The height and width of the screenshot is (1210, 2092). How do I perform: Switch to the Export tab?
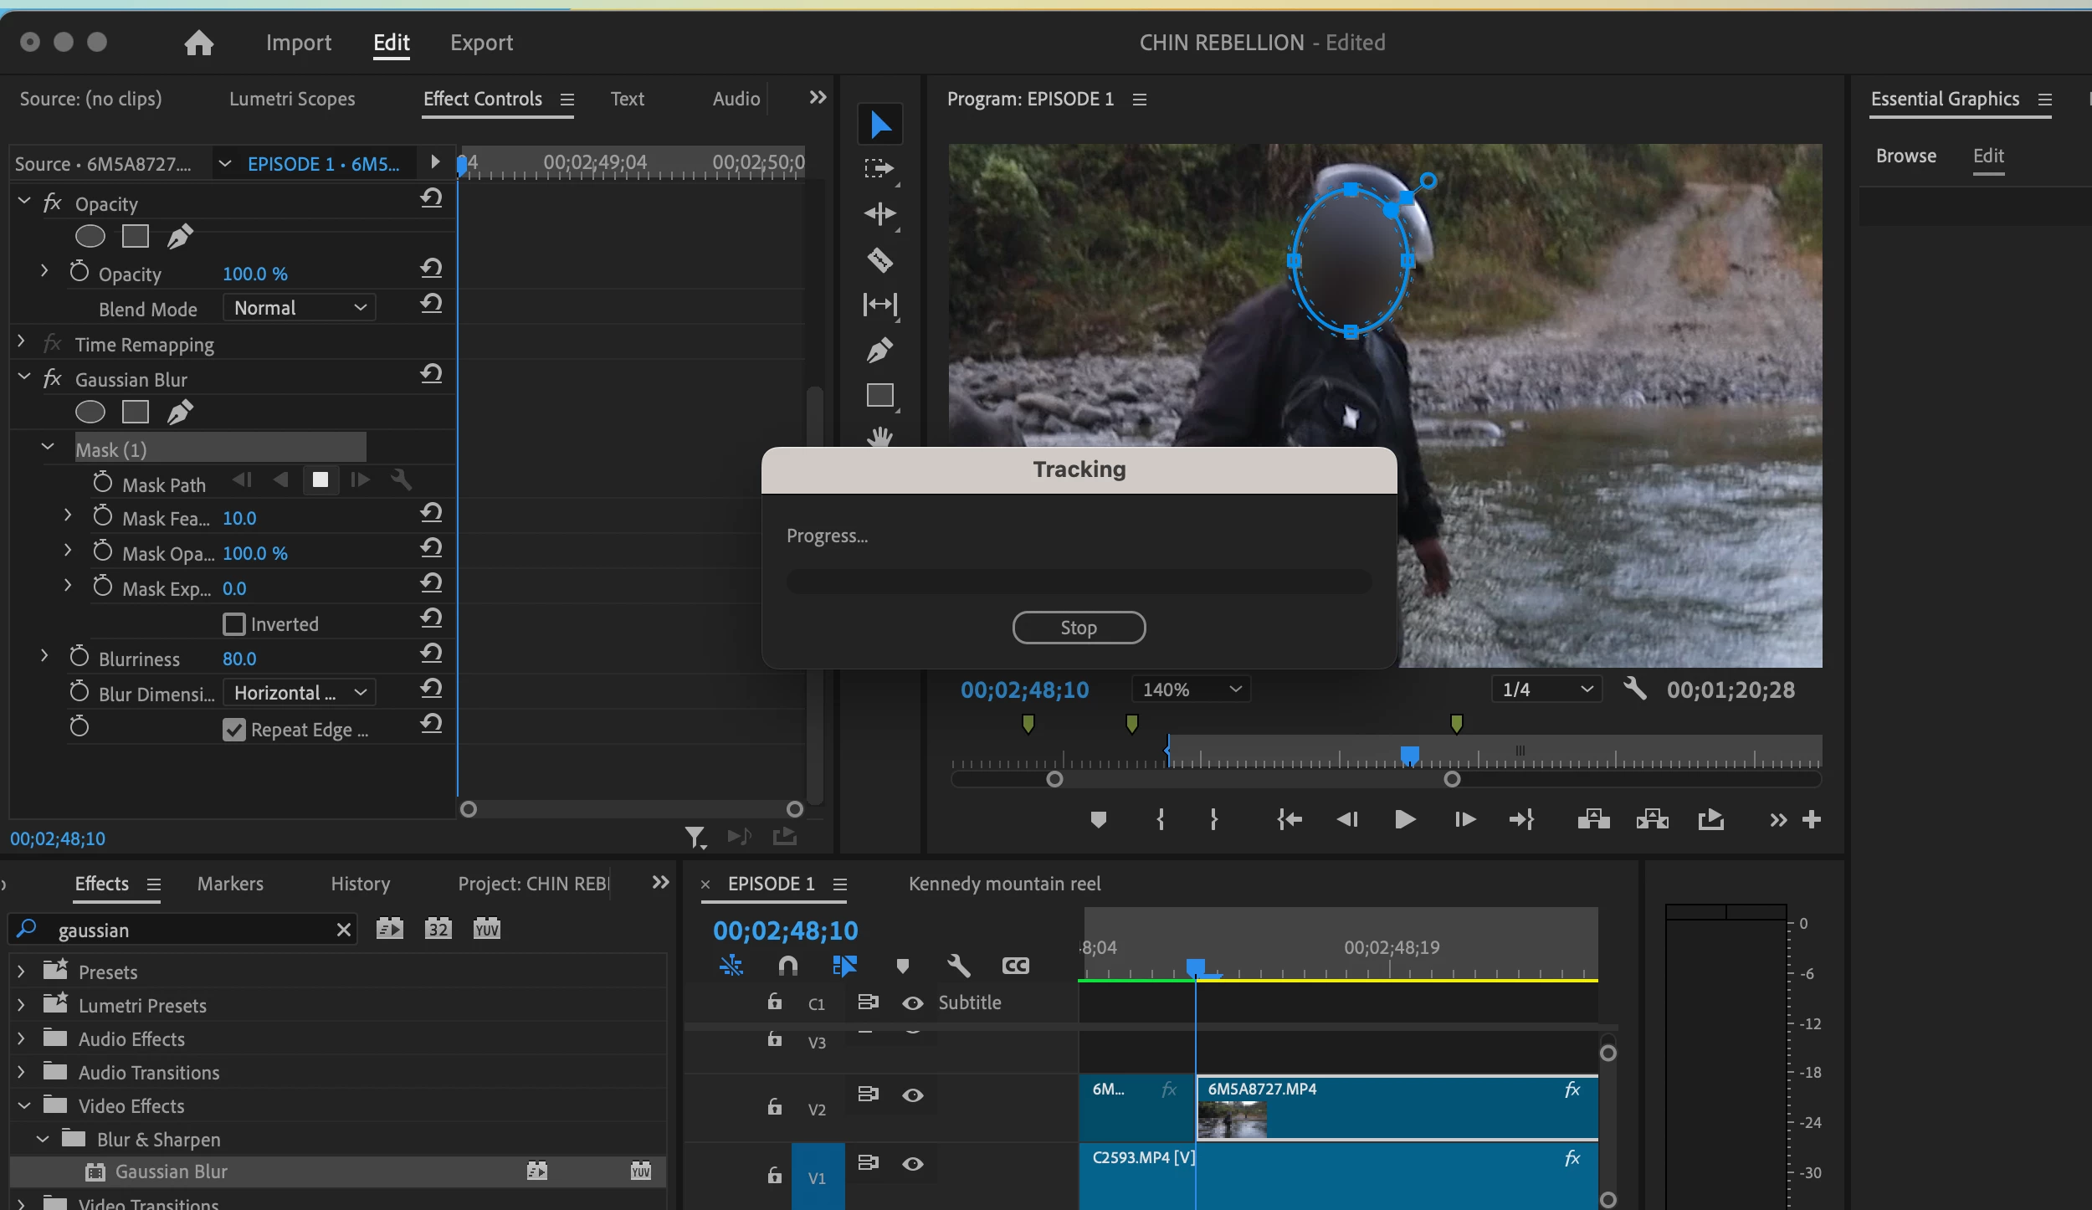tap(481, 43)
